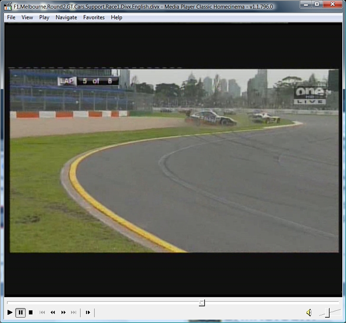
Task: Pause the video playback
Action: (x=20, y=312)
